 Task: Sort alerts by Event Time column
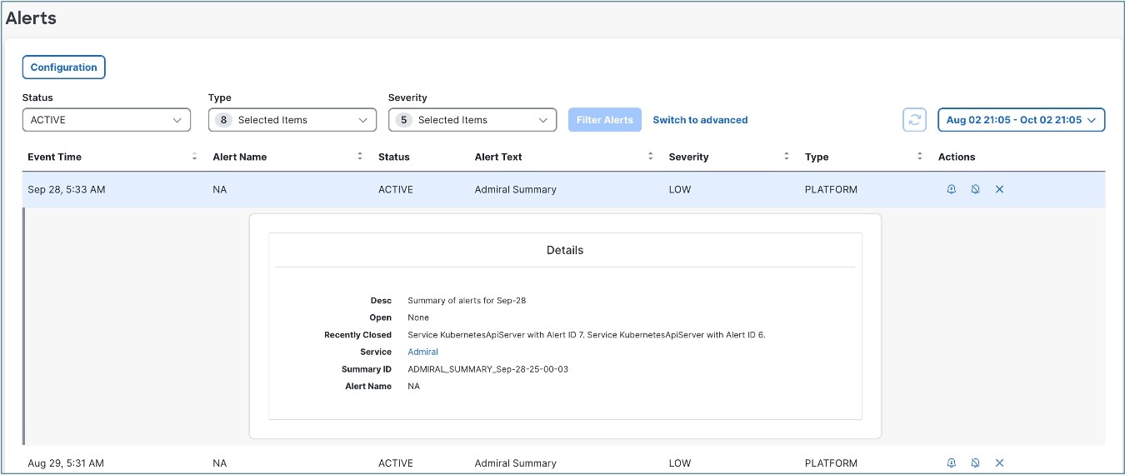click(x=194, y=157)
